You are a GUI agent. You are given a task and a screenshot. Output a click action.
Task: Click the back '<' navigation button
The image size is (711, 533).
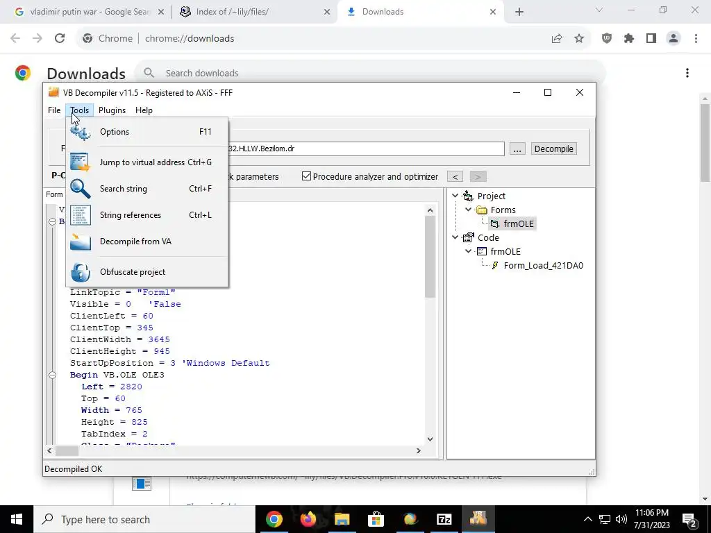[455, 177]
